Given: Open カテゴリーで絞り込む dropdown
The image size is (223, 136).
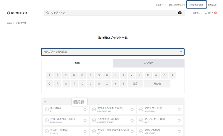Looking at the screenshot, I should (x=113, y=52).
